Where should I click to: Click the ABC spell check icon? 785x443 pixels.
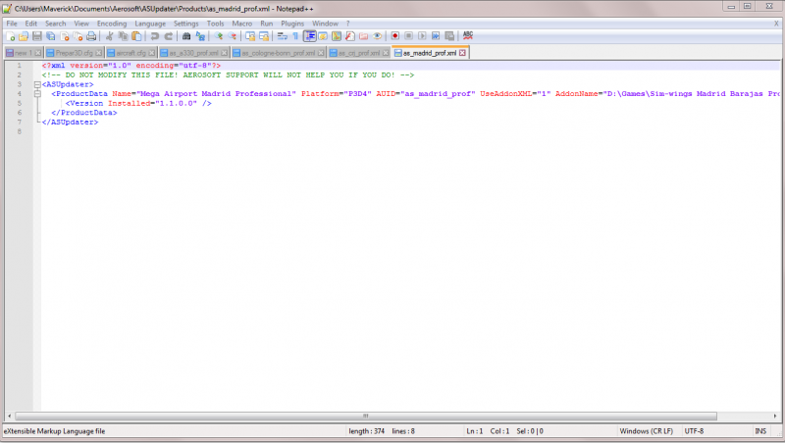tap(468, 35)
